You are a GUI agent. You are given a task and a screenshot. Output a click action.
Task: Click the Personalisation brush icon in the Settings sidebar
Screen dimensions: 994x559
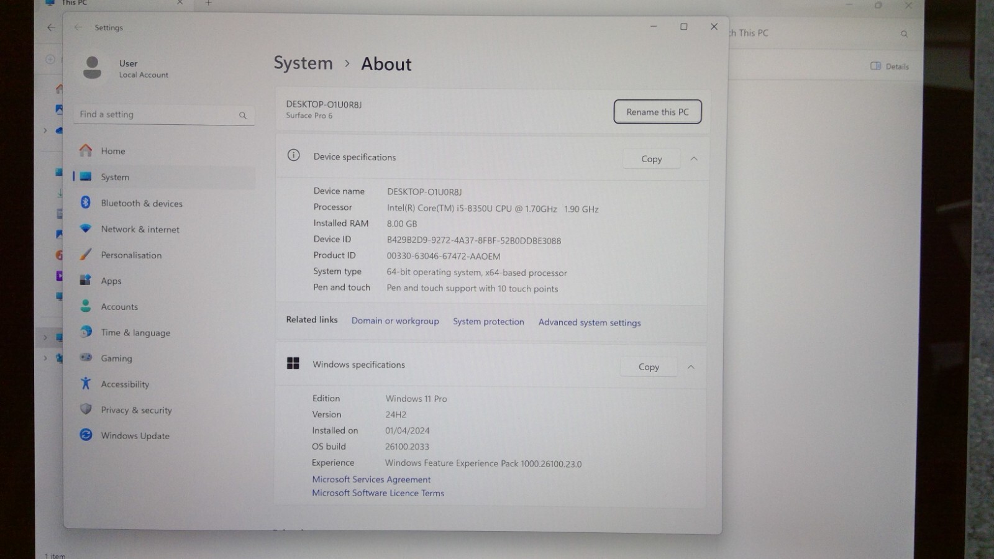pyautogui.click(x=86, y=255)
